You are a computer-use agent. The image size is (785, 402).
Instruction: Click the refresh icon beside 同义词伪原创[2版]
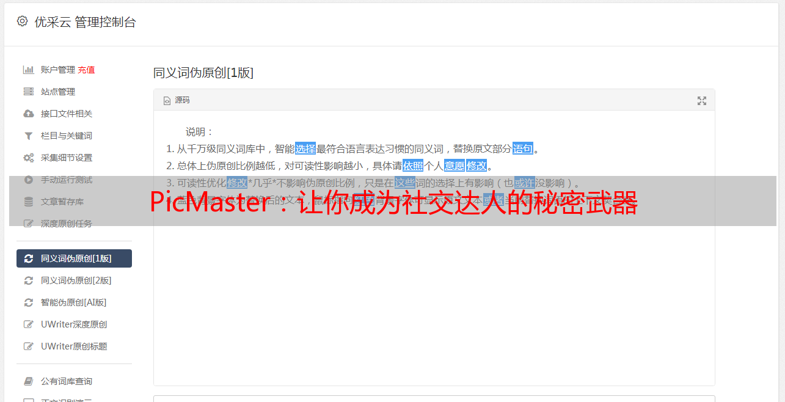[28, 280]
